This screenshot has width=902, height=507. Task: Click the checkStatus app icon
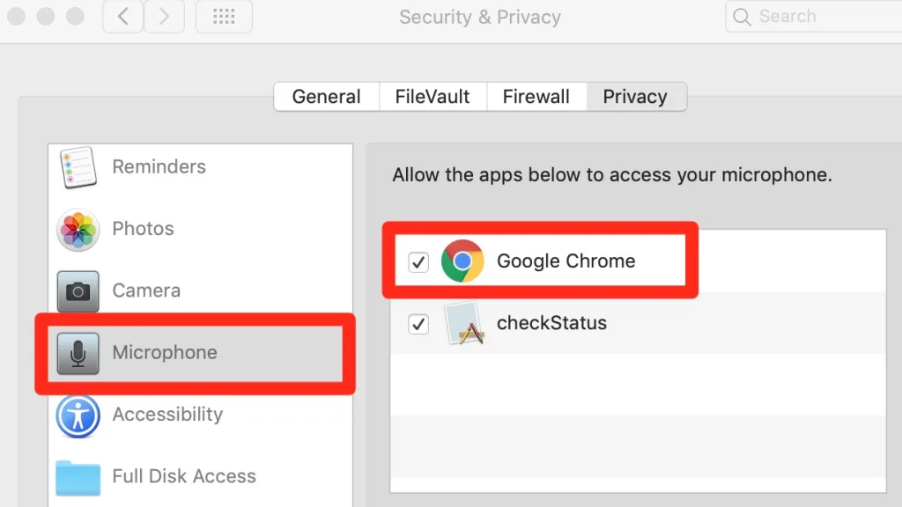click(462, 323)
